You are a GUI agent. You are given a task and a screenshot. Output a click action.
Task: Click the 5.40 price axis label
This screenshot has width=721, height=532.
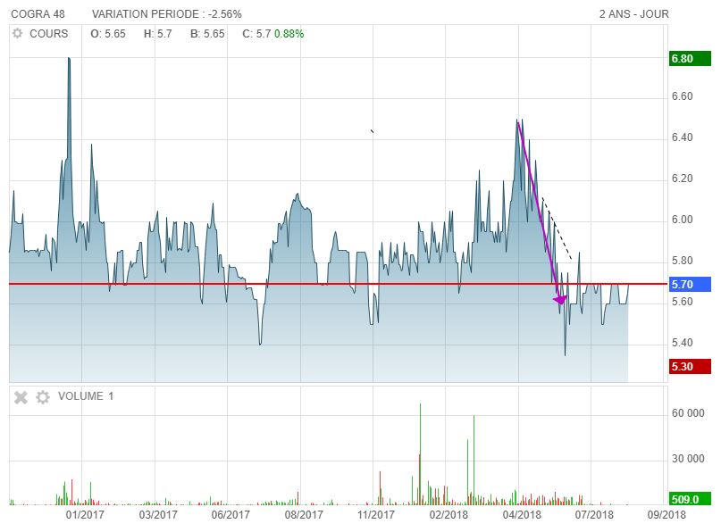tap(682, 343)
